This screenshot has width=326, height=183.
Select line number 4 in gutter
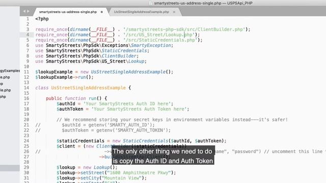click(28, 35)
